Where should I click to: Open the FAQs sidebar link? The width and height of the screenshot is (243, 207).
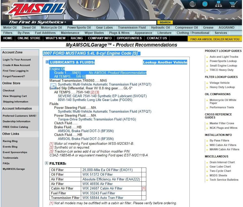tap(6, 163)
